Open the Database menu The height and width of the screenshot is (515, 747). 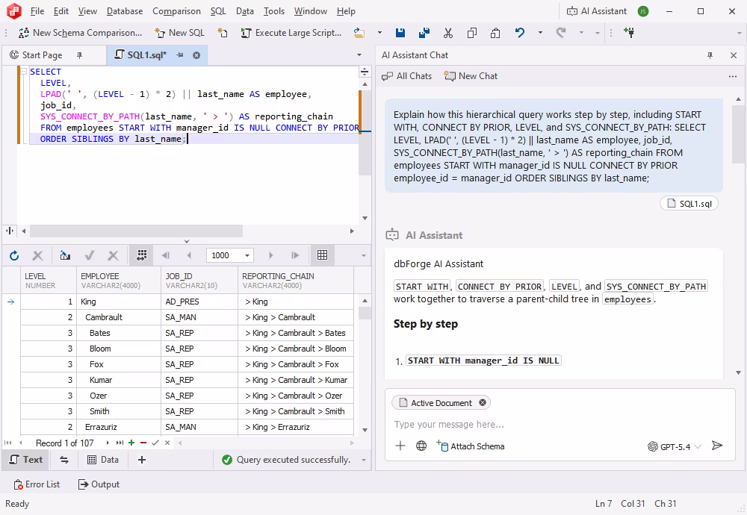click(x=124, y=11)
